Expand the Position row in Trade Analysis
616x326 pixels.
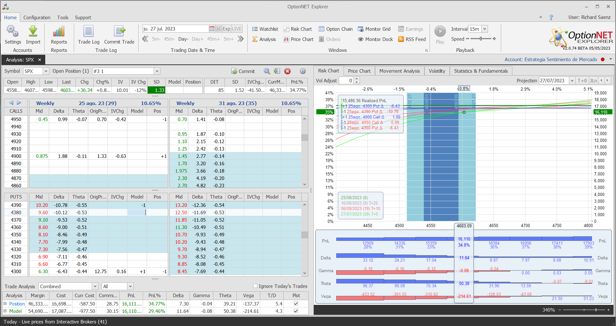[x=5, y=304]
